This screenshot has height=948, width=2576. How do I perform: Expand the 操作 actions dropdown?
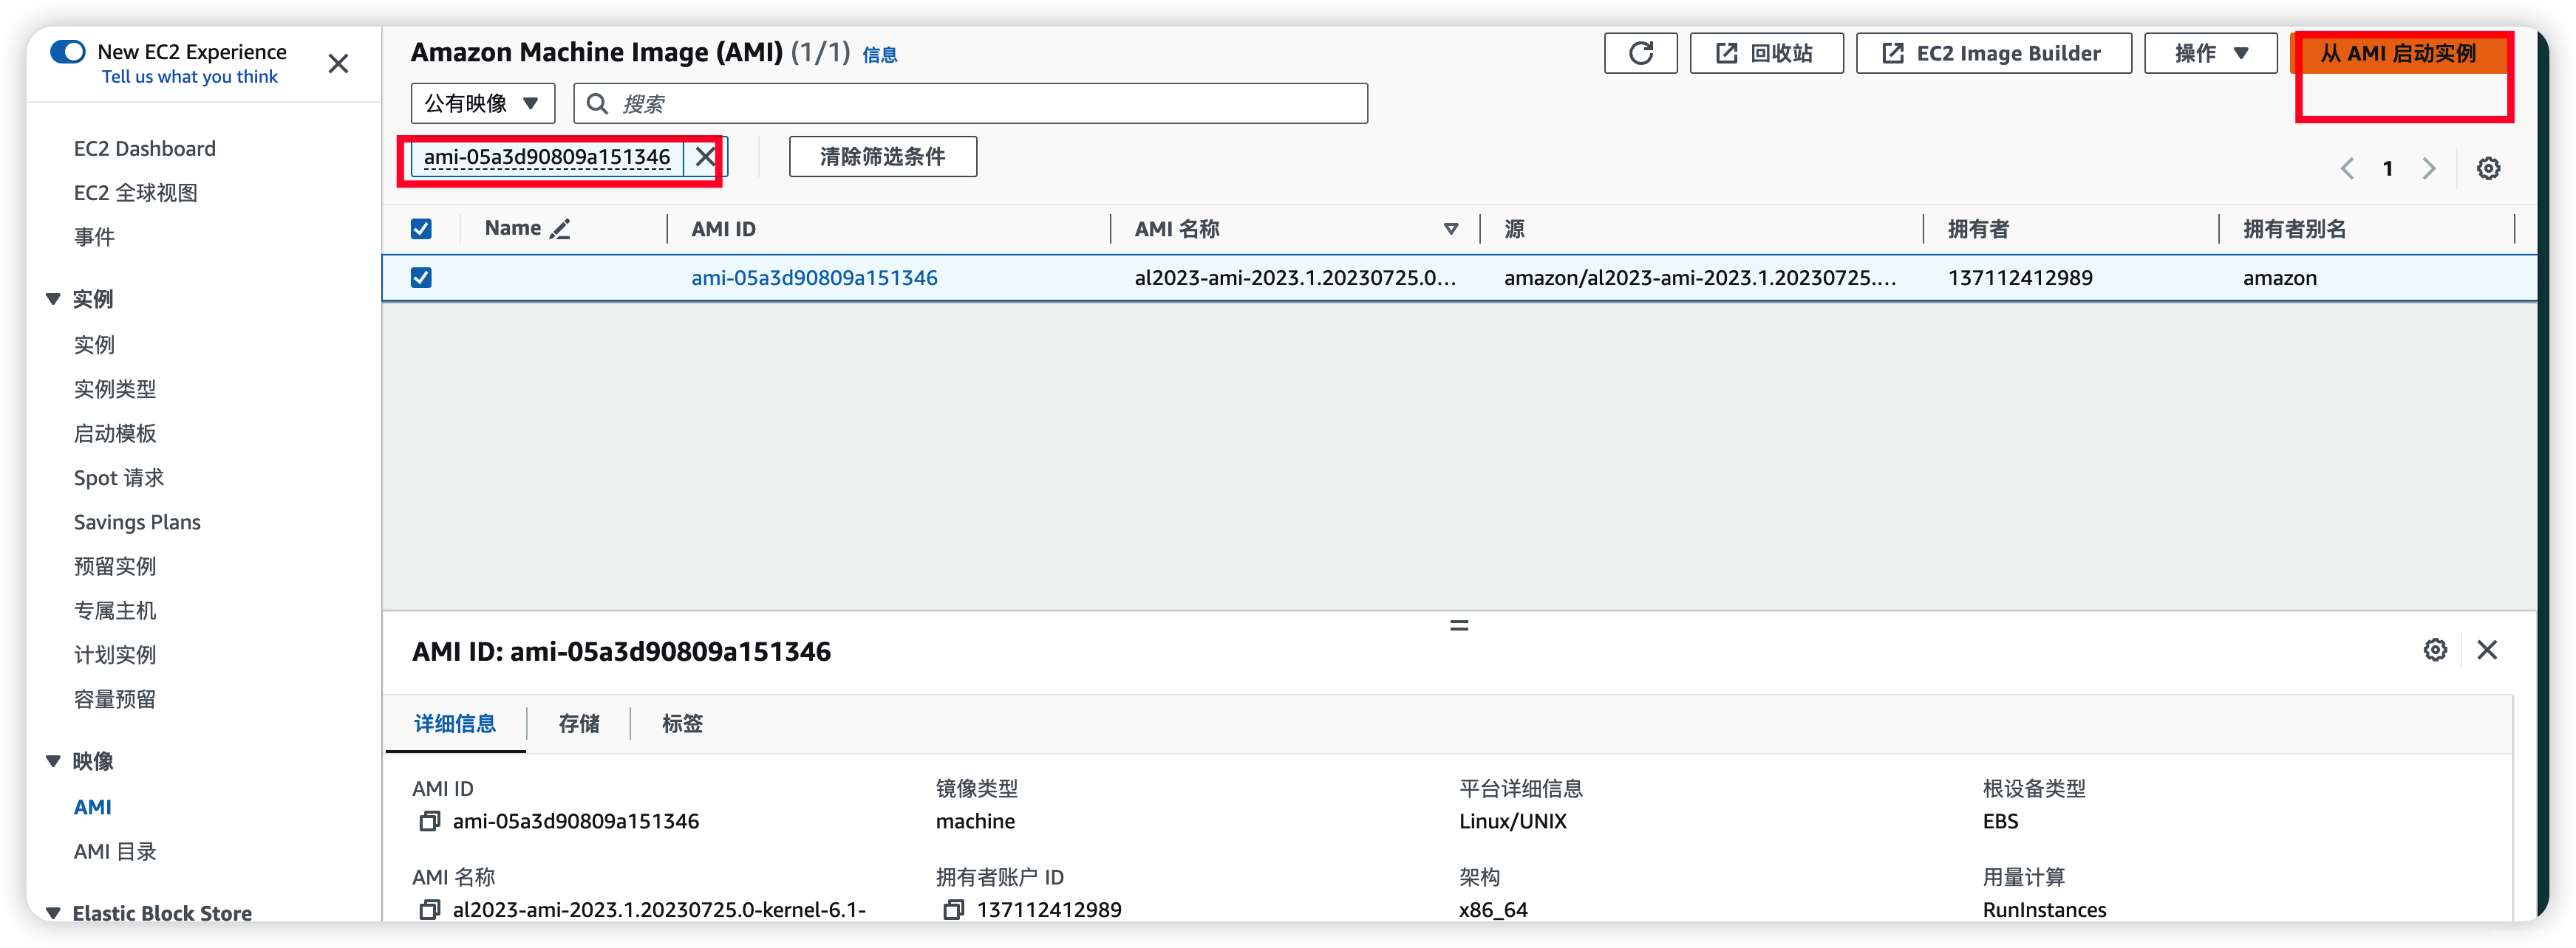pos(2210,53)
